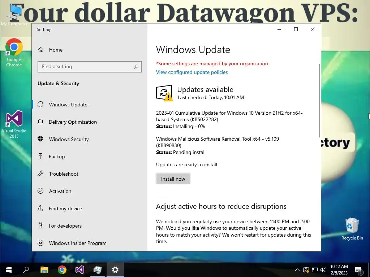Open the taskbar monitor application icon
The image size is (370, 277).
98,270
